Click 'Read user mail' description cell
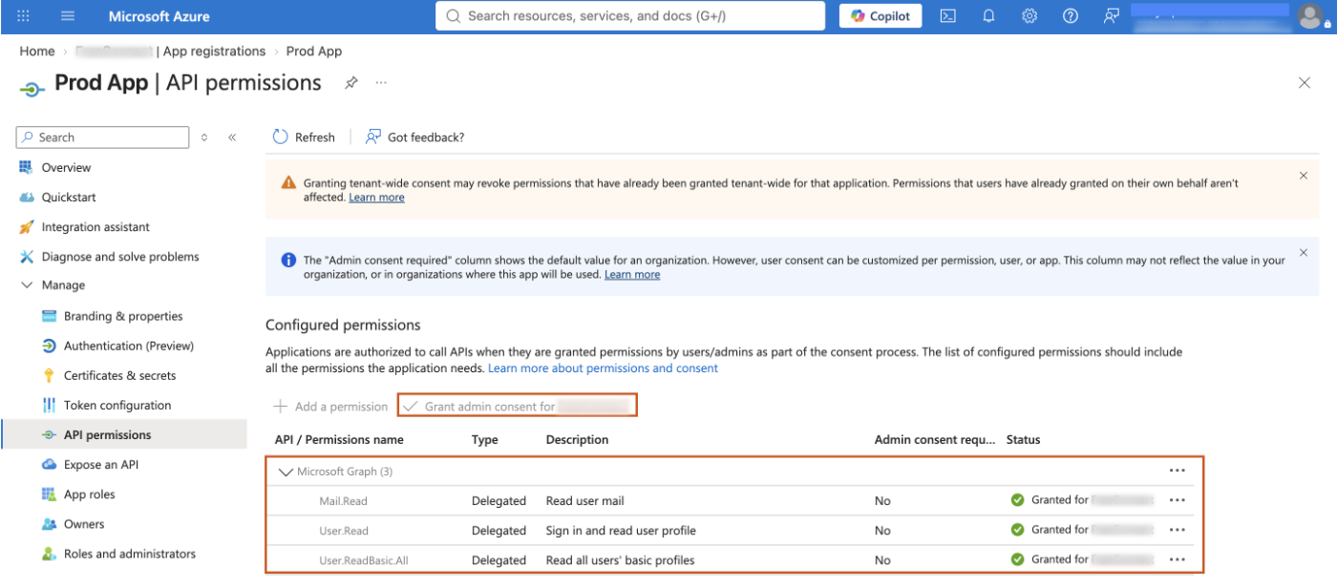1337x588 pixels. 585,501
